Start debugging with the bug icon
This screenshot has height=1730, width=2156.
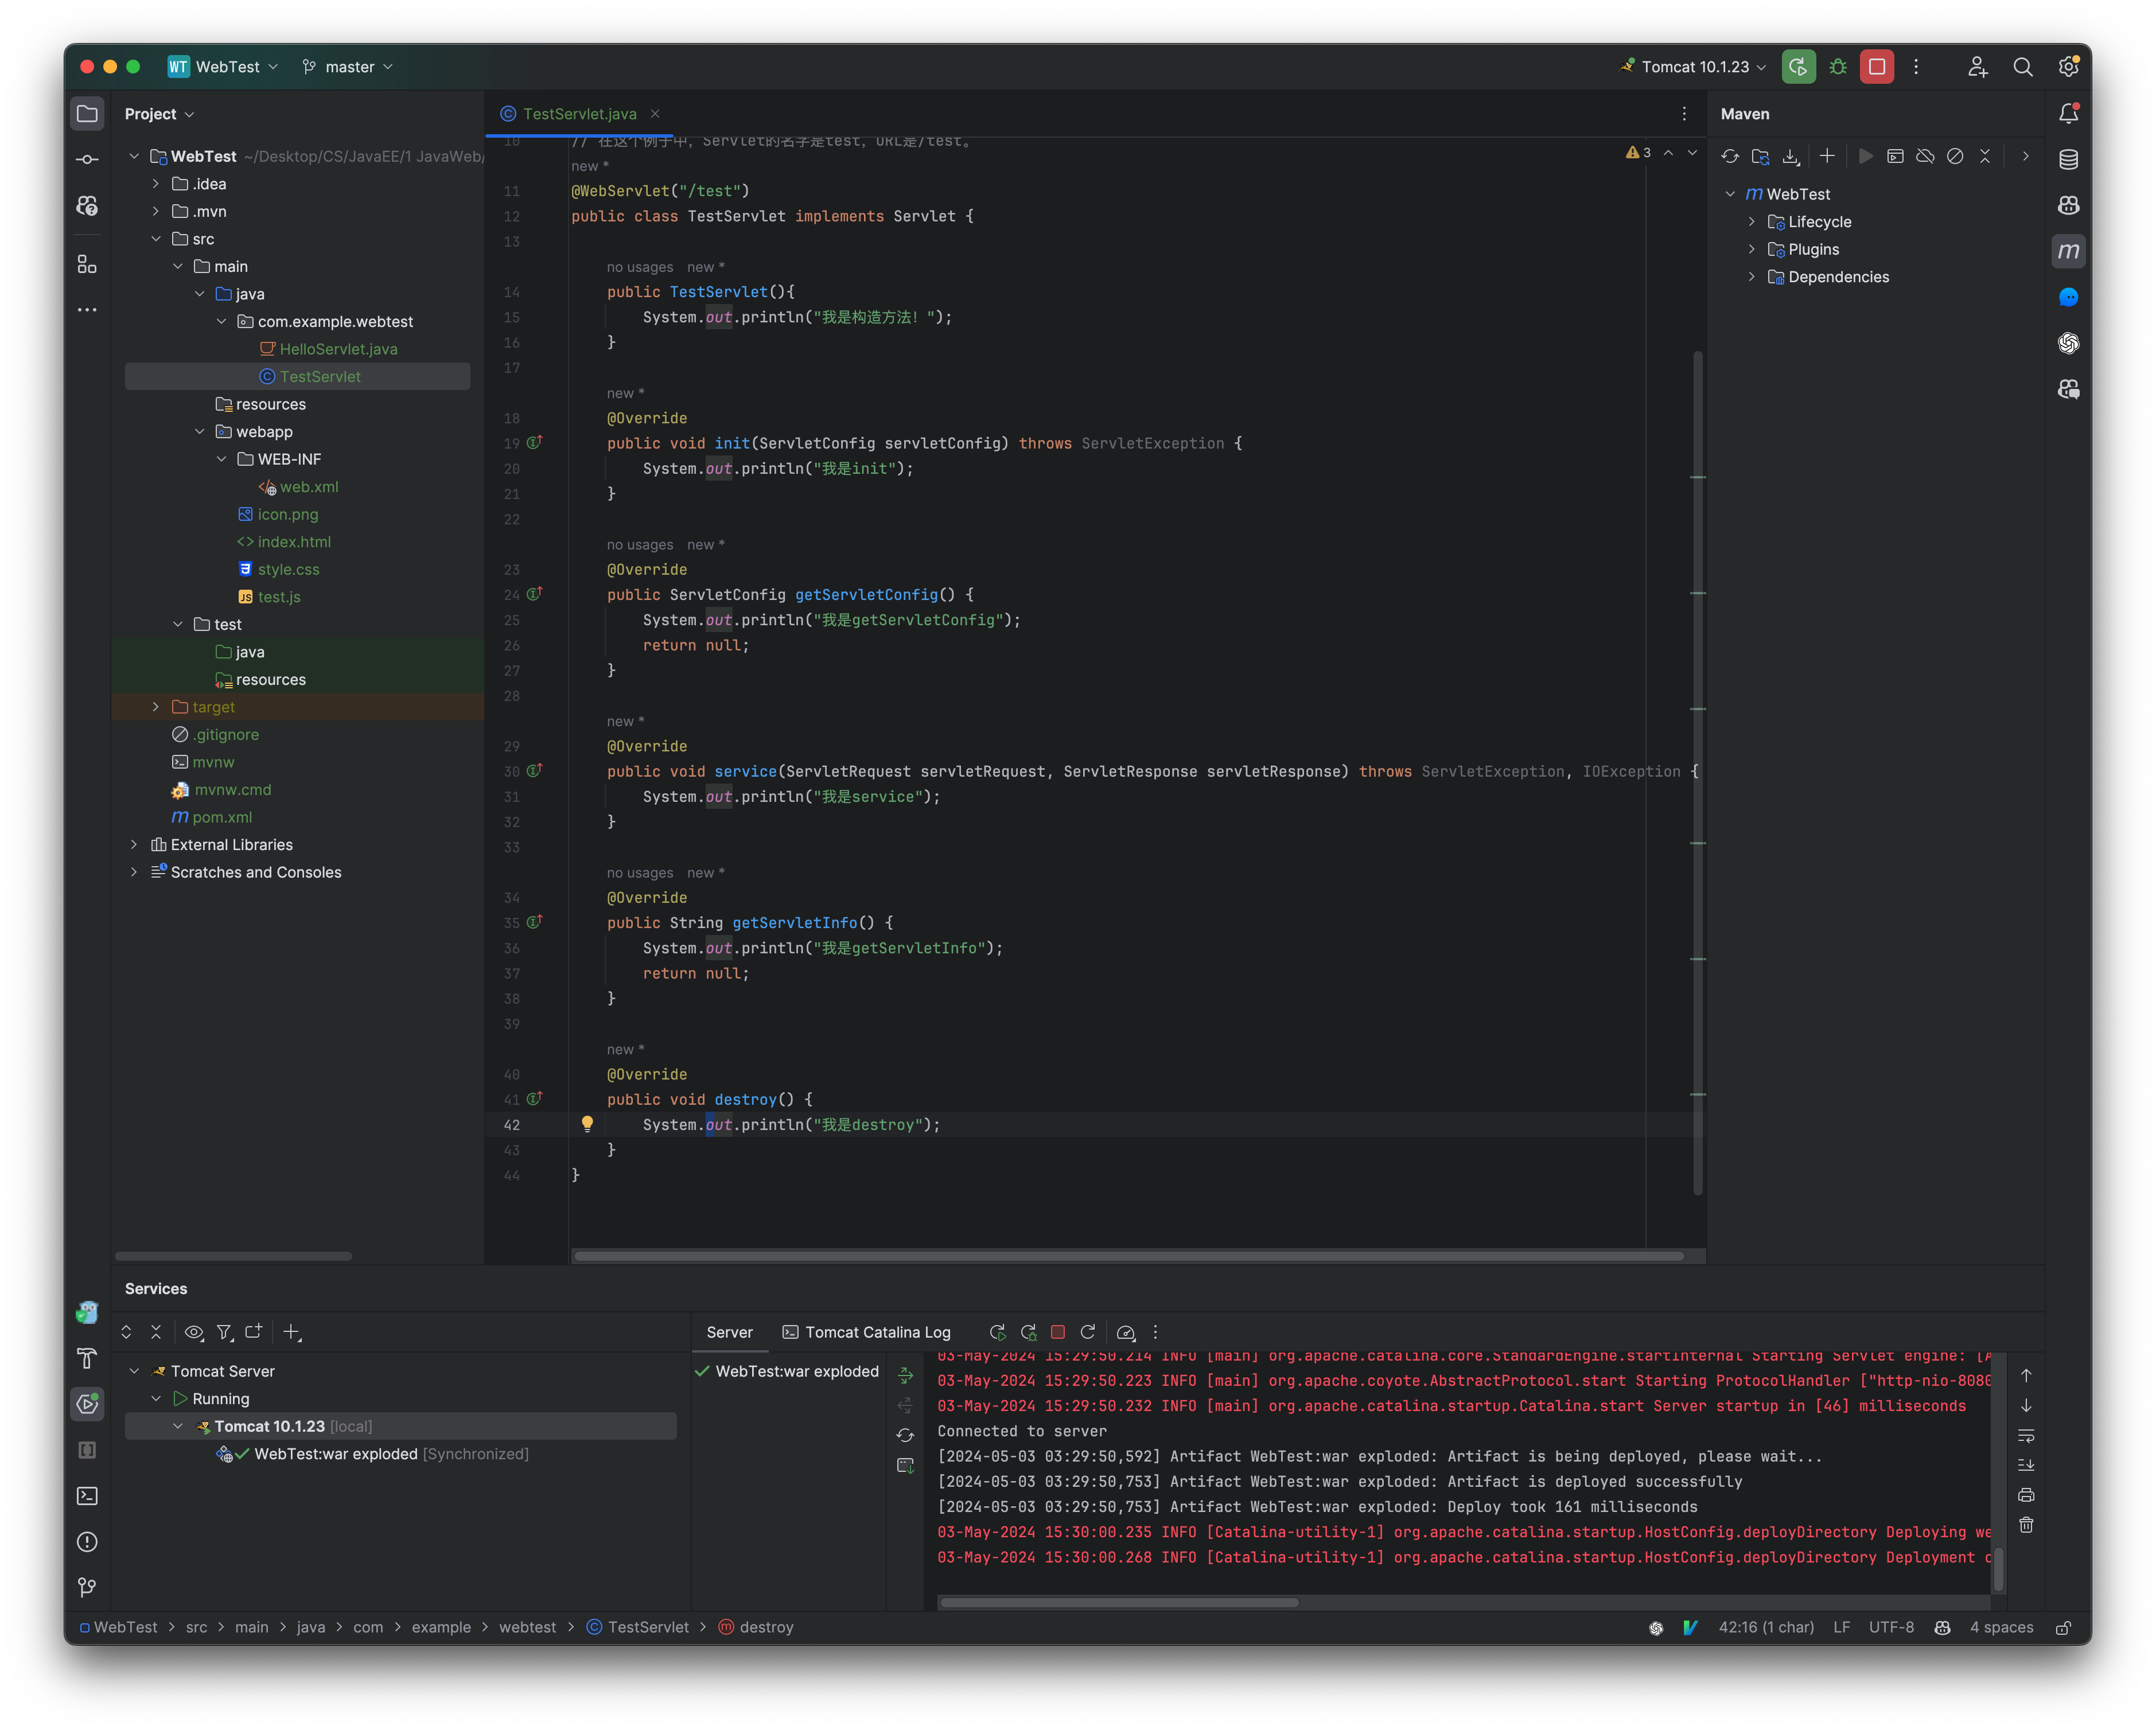click(x=1838, y=67)
